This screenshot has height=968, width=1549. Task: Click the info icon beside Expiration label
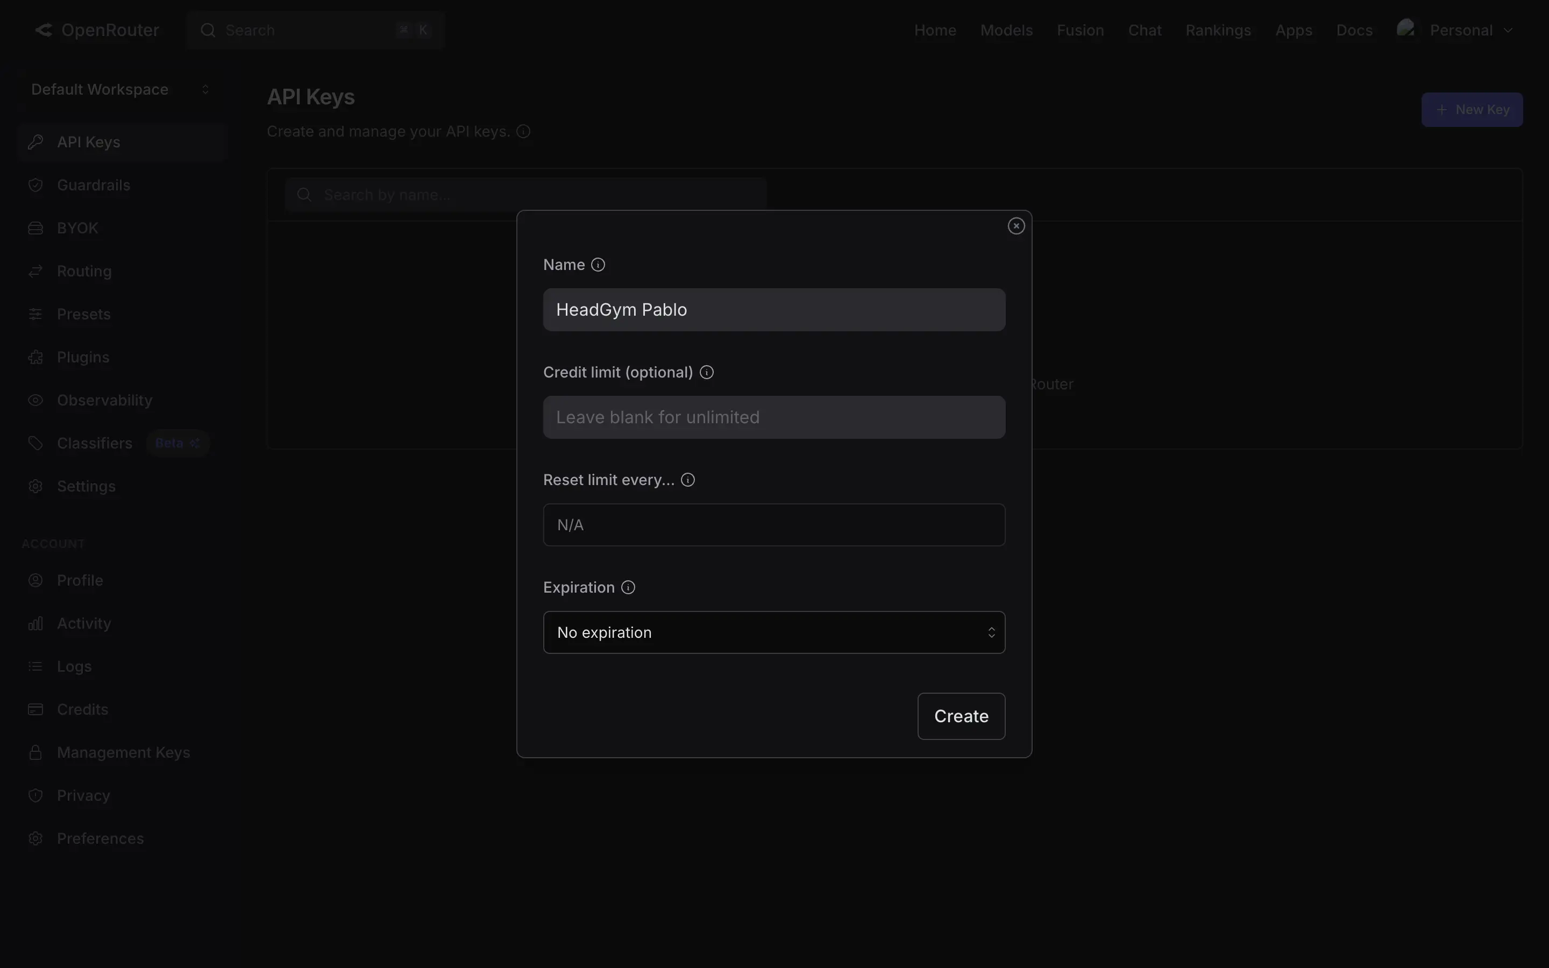pyautogui.click(x=629, y=588)
